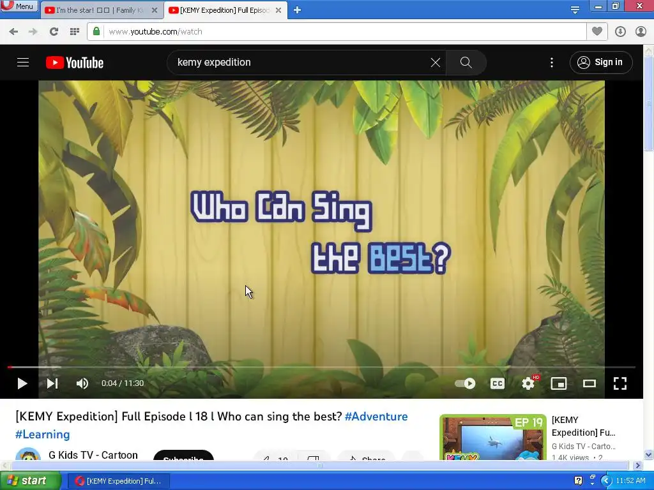
Task: Click the #Learning hashtag link
Action: (x=43, y=434)
